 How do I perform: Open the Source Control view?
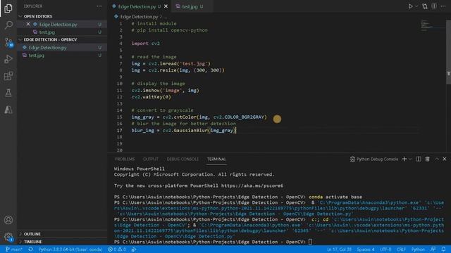8,42
